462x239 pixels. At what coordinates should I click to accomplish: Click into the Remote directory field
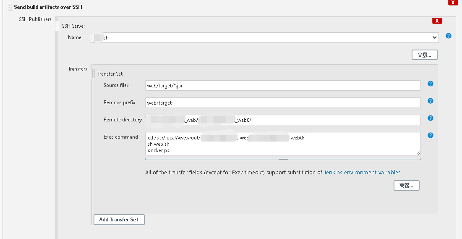click(x=283, y=120)
